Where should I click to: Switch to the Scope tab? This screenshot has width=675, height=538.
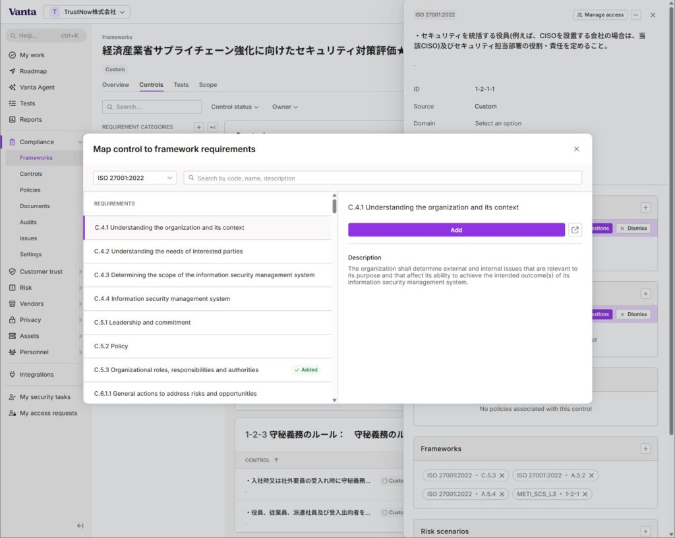208,85
